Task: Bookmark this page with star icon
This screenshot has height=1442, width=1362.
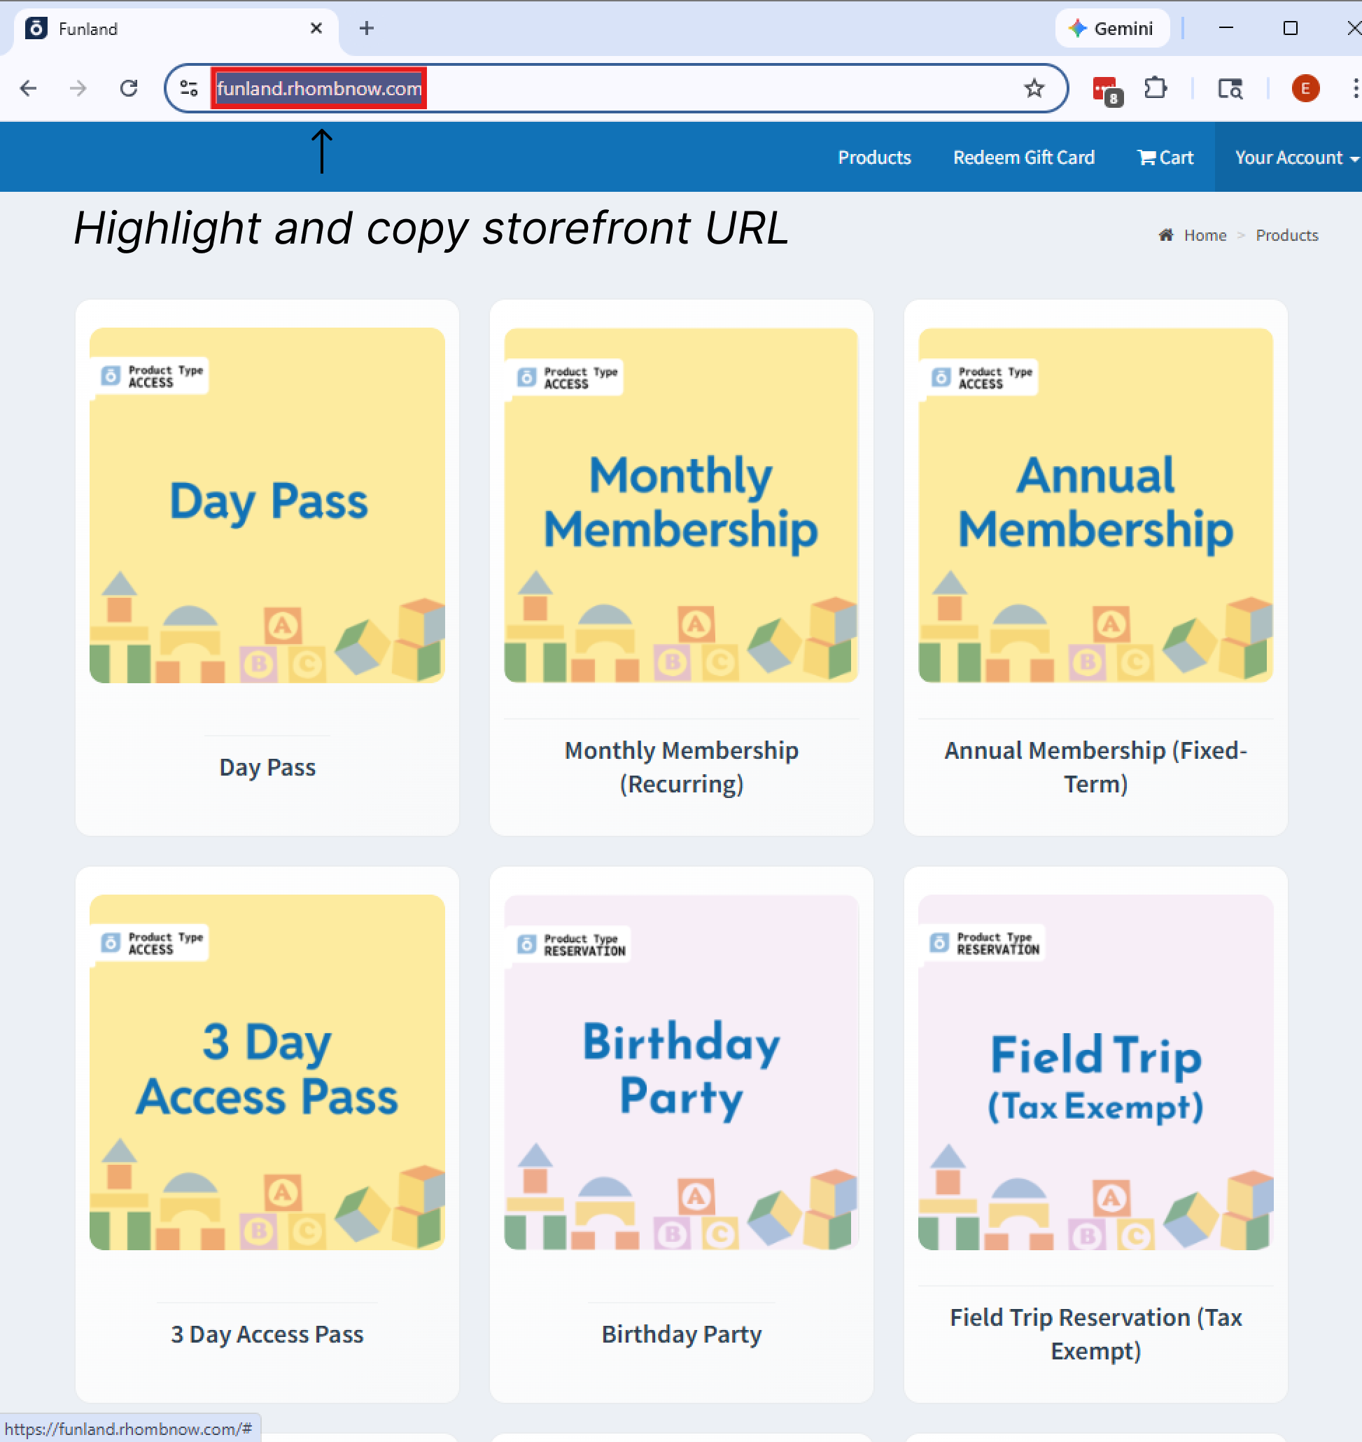Action: pyautogui.click(x=1033, y=89)
